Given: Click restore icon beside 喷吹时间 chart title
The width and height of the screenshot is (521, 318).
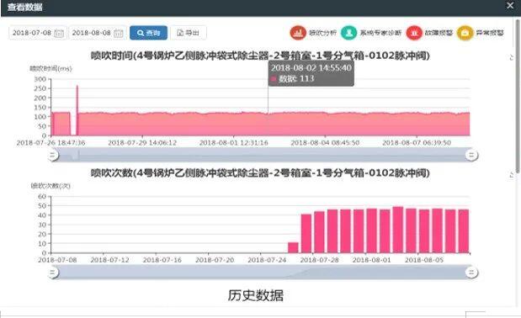Looking at the screenshot, I should (512, 57).
